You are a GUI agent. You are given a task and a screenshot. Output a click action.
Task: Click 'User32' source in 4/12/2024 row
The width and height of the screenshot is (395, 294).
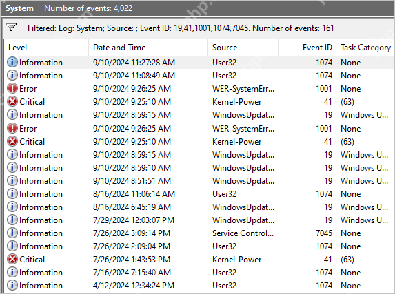point(224,286)
